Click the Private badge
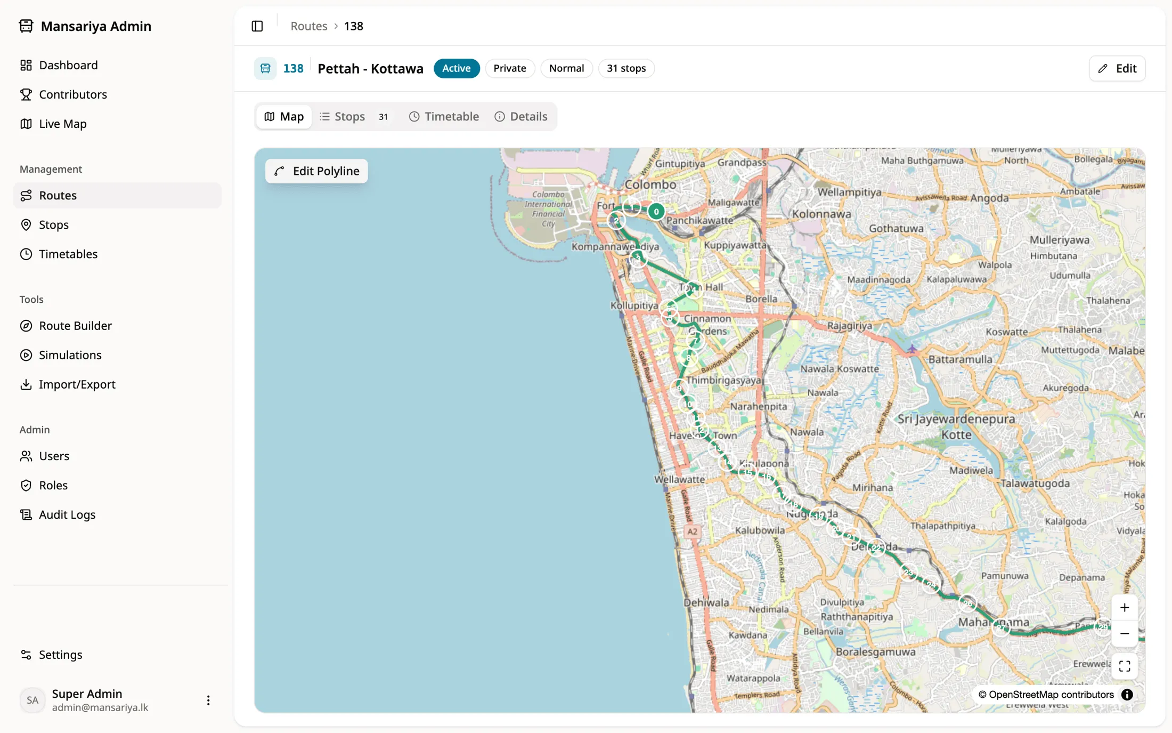The image size is (1172, 733). (510, 68)
